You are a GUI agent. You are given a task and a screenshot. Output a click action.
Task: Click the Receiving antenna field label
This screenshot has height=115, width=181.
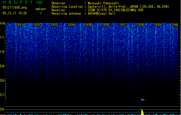(66, 14)
